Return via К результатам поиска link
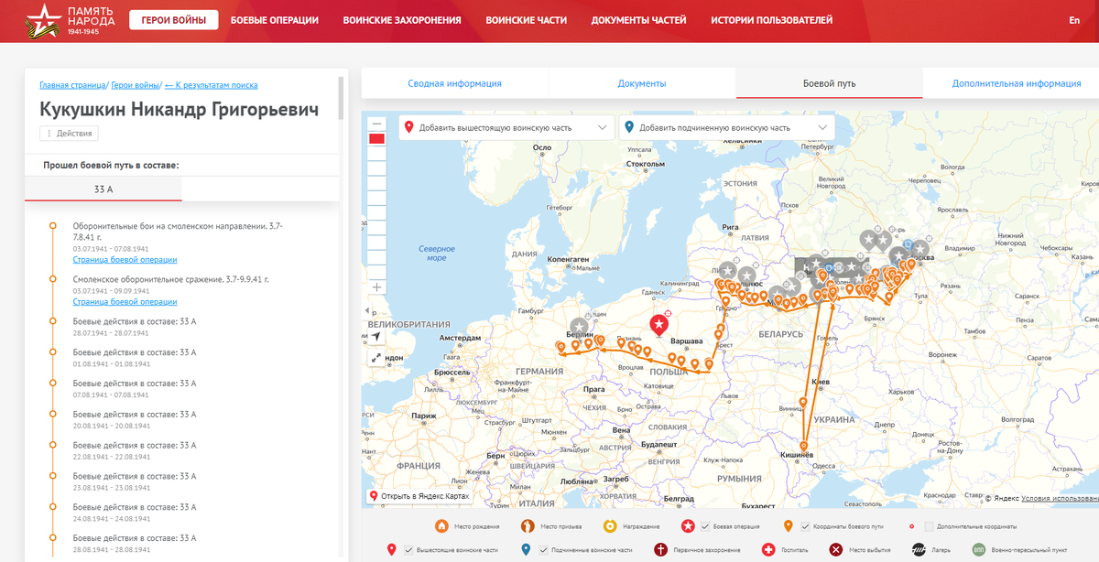The width and height of the screenshot is (1099, 562). pos(212,85)
